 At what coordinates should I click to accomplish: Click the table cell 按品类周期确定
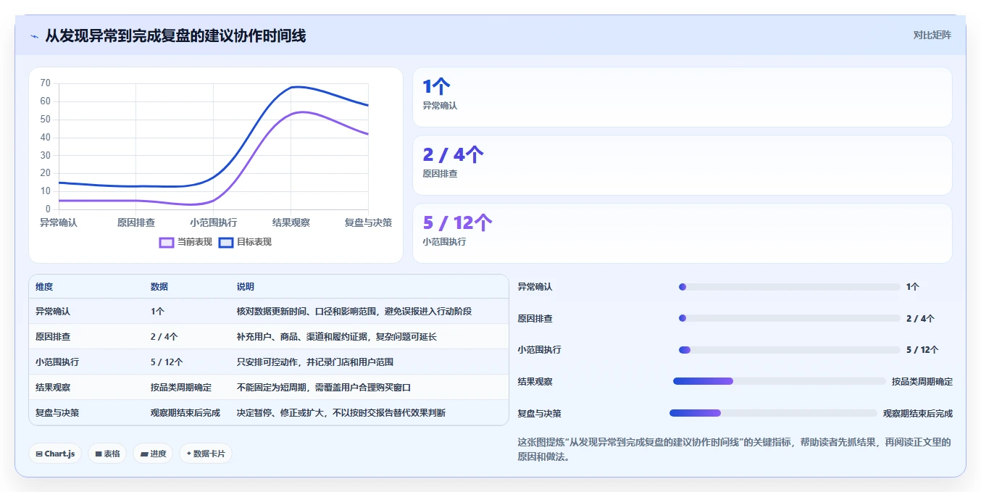coord(181,388)
